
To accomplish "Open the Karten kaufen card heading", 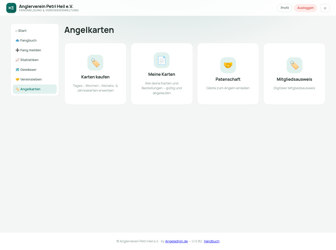I will [x=95, y=77].
